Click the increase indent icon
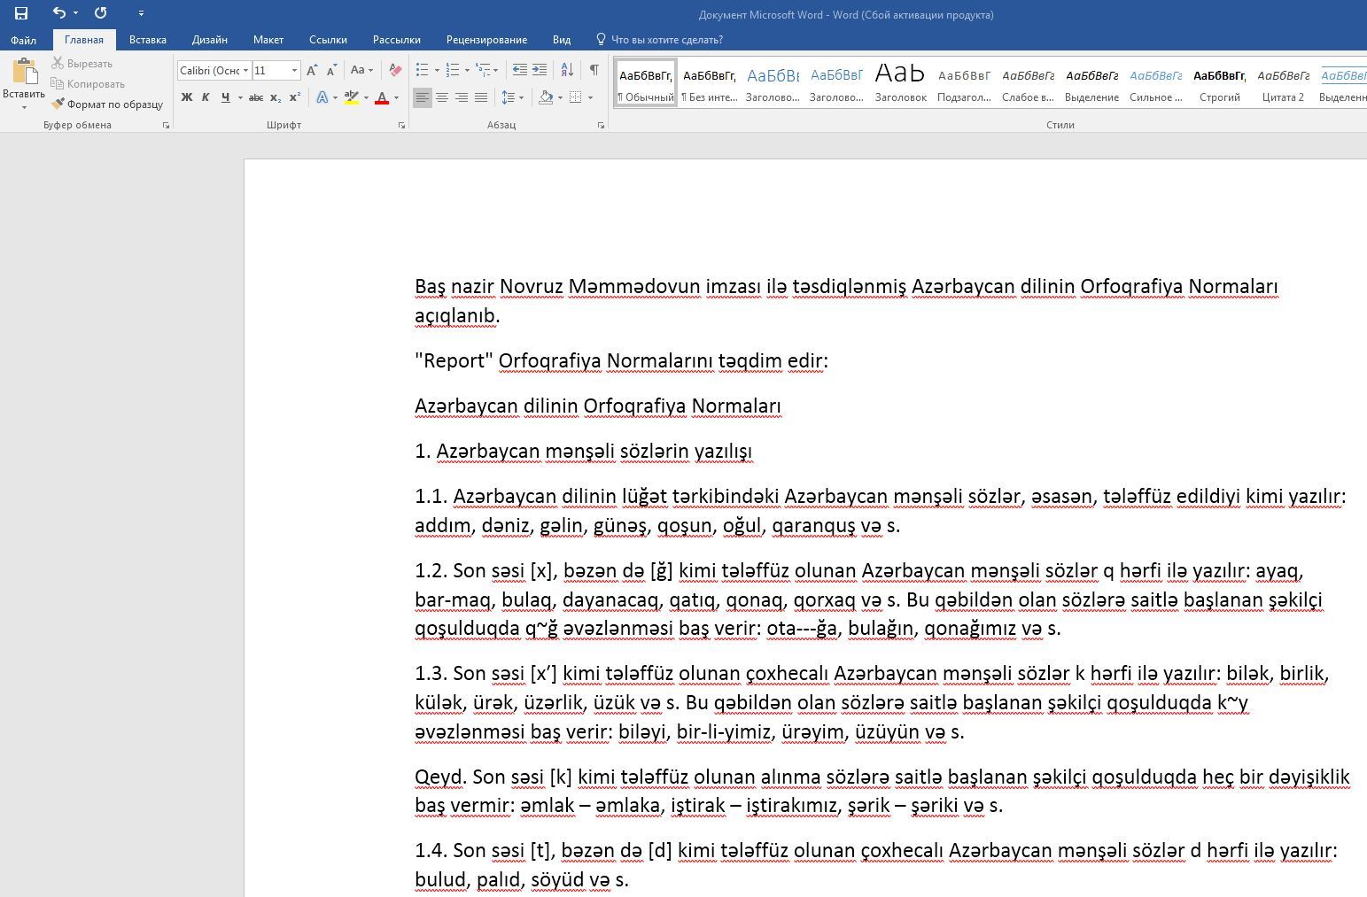1367x897 pixels. click(540, 70)
